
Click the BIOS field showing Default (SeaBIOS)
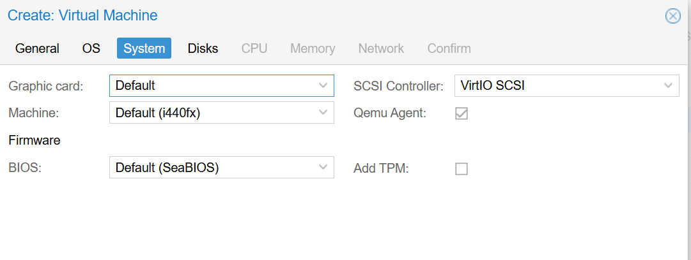[x=211, y=168]
